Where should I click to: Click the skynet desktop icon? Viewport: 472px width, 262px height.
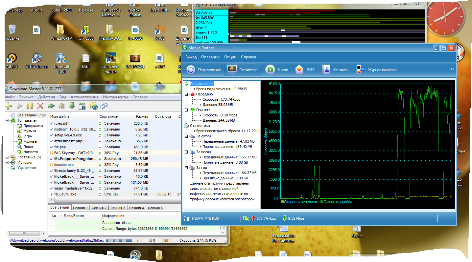pos(357,232)
